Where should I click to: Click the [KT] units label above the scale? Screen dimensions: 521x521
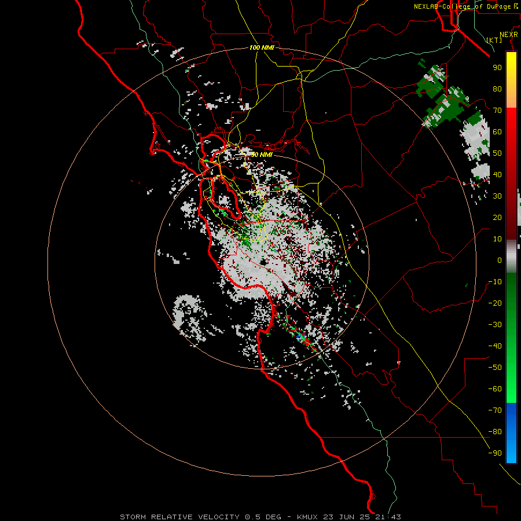(x=494, y=40)
